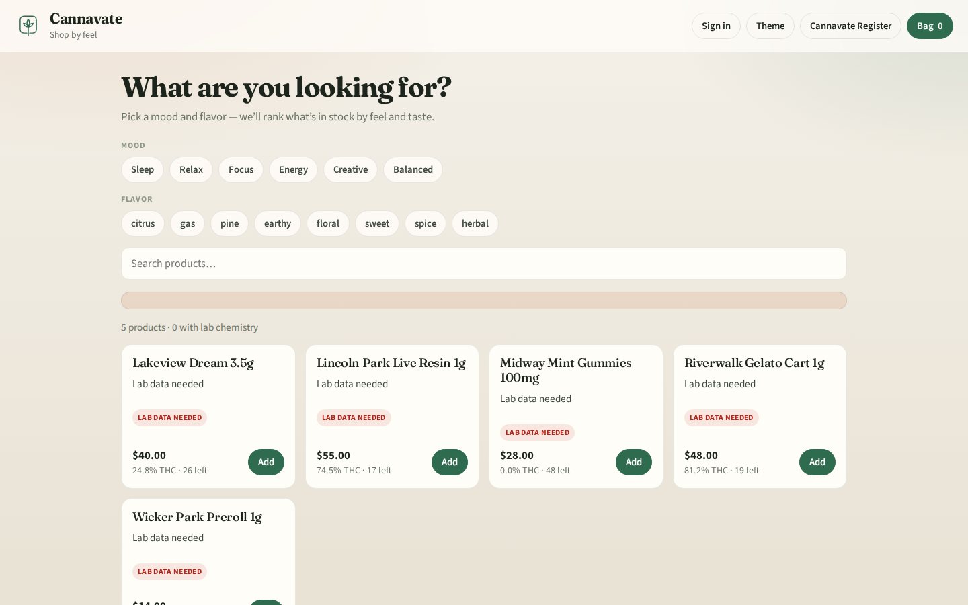Open the Midway Mint Gummies 100mg title

coord(566,370)
